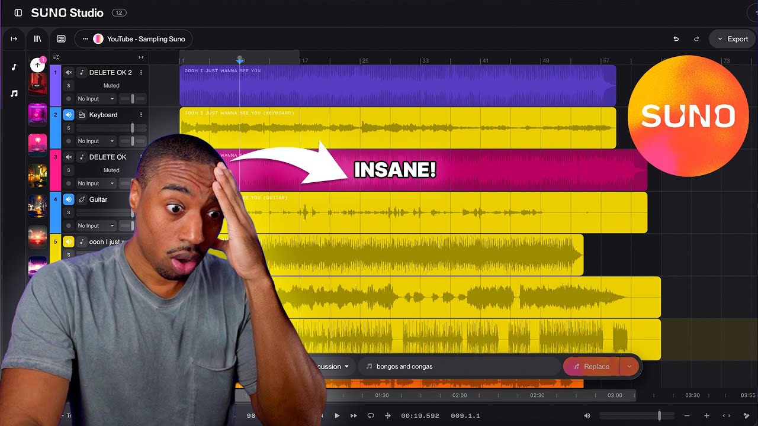Click the 00:19.592 time display
The width and height of the screenshot is (758, 426).
(x=420, y=415)
